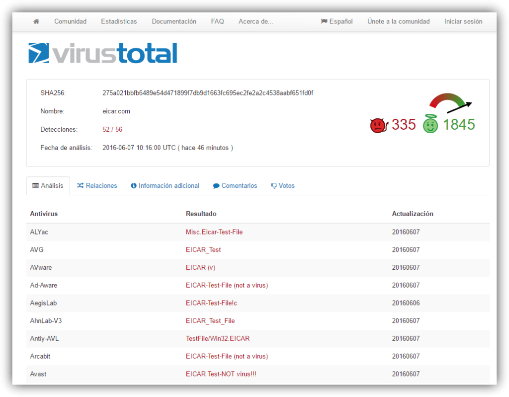Click the Misc.Eicar-Test-File result
The image size is (509, 397).
coord(214,232)
